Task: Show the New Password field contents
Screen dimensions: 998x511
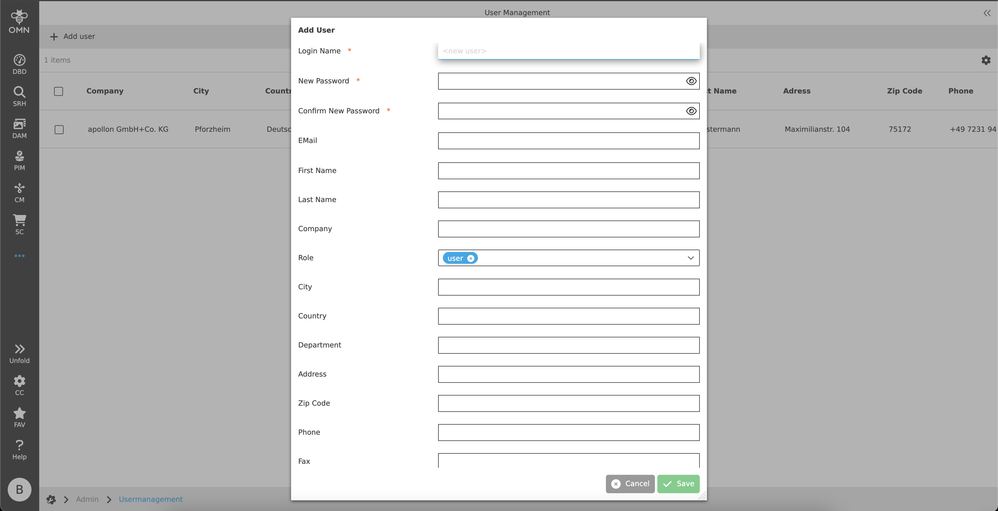Action: 691,81
